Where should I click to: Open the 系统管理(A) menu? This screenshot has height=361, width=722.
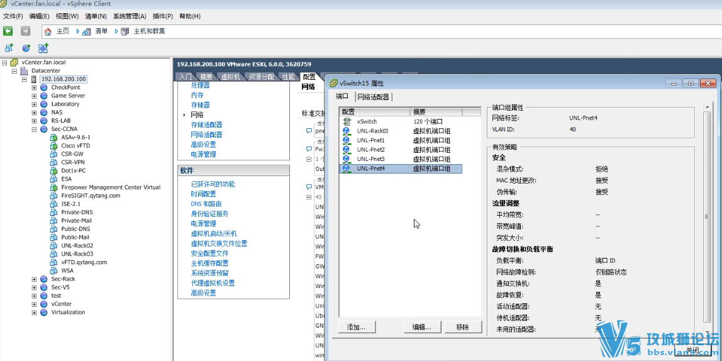[x=130, y=16]
